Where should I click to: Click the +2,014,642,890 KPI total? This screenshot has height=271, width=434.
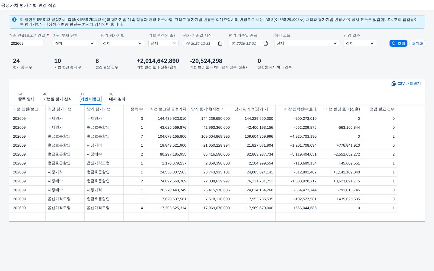click(158, 61)
